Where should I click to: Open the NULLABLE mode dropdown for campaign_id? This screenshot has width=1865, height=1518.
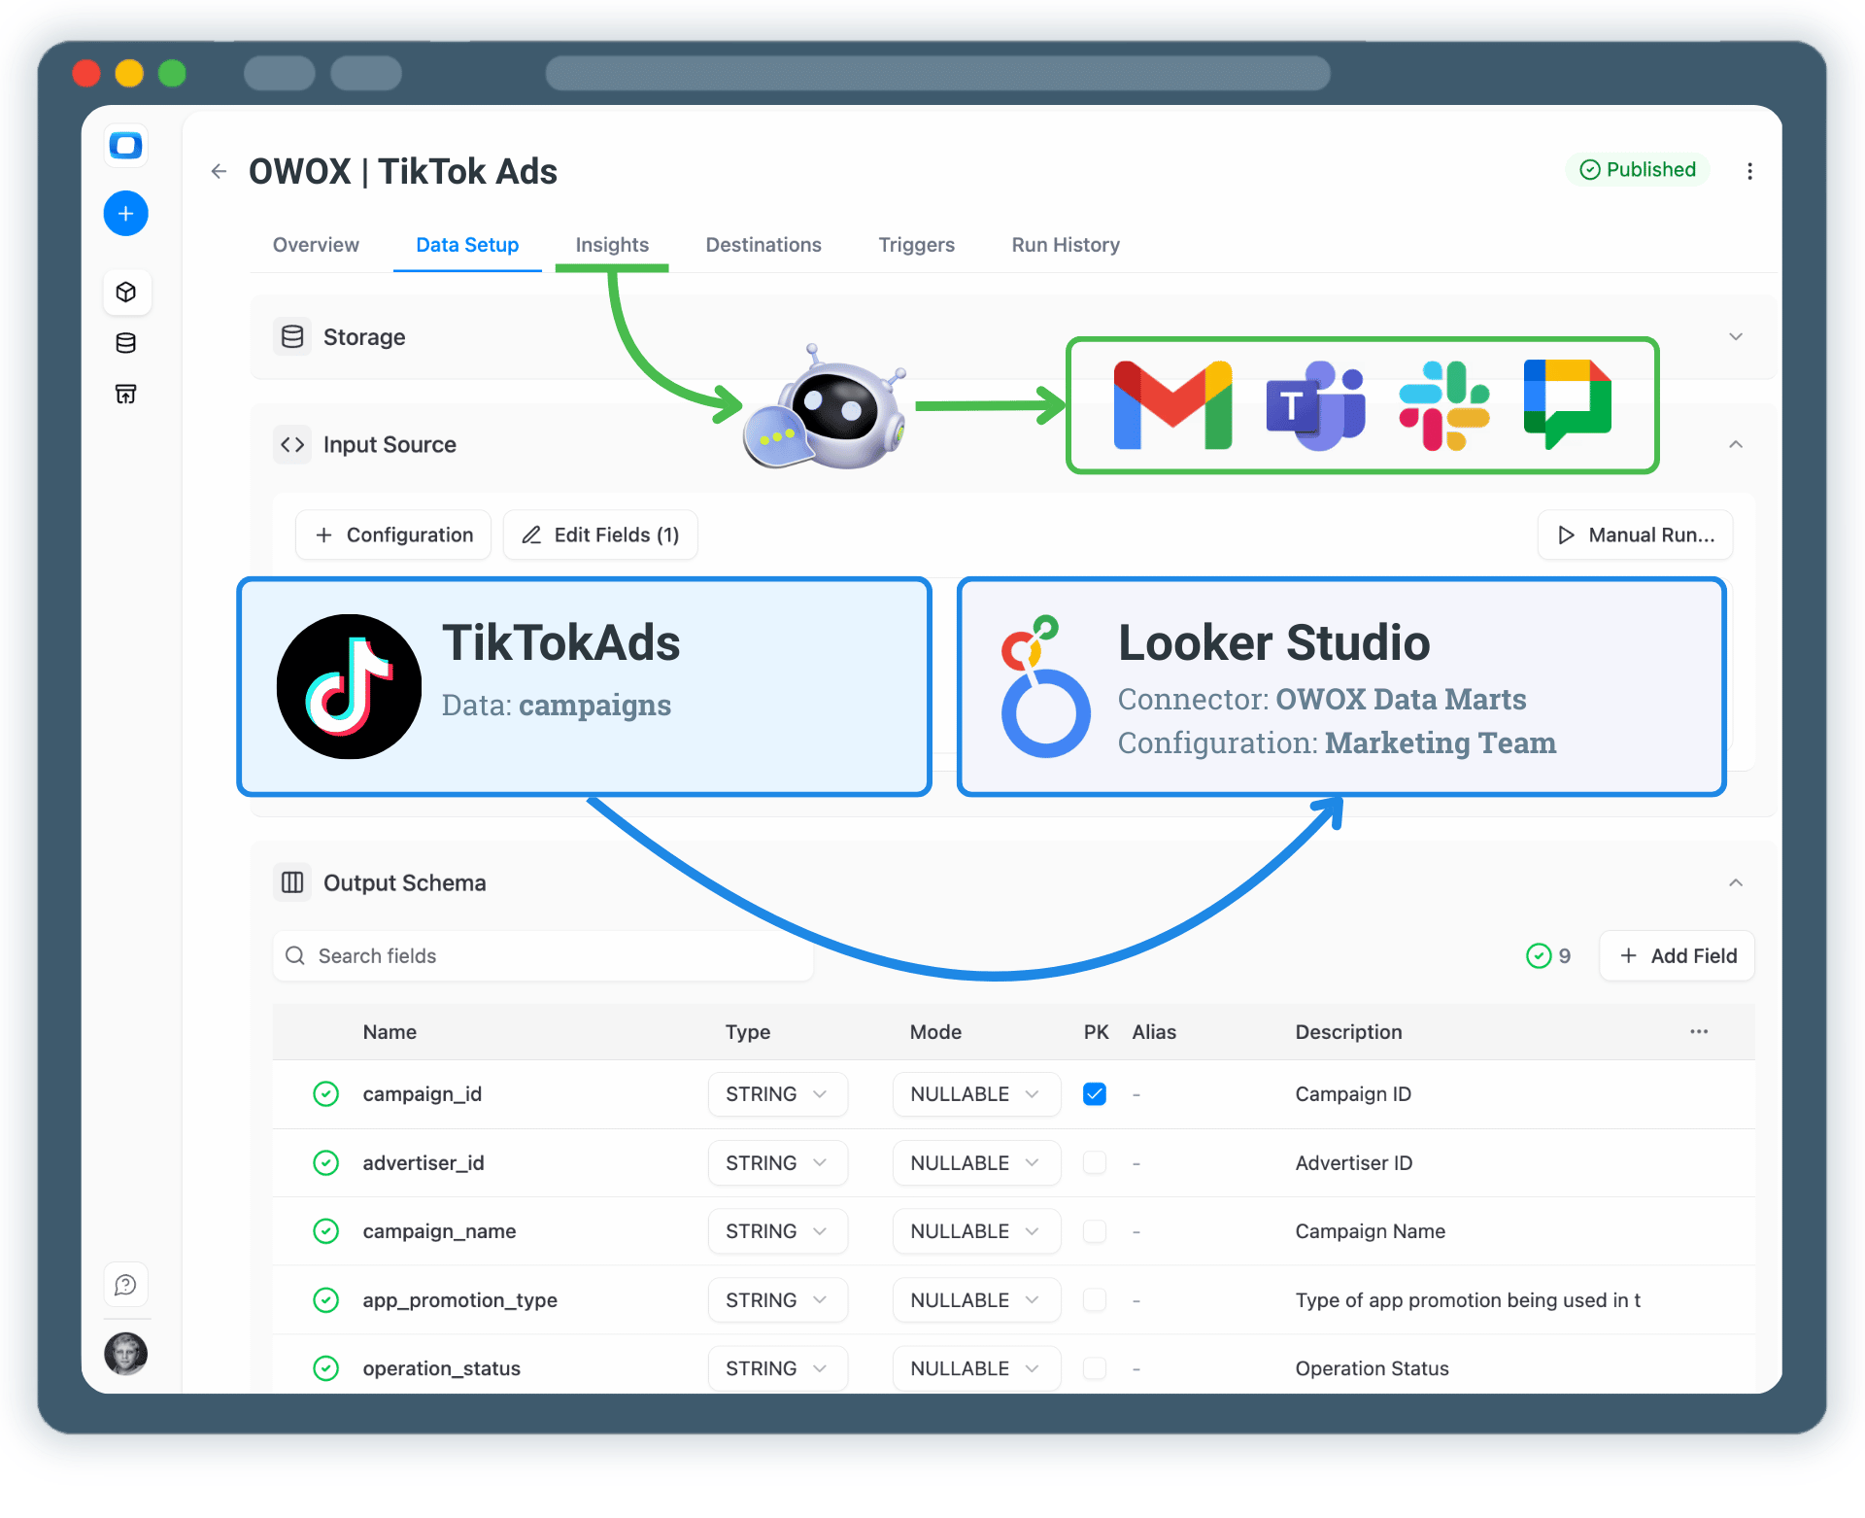point(975,1093)
